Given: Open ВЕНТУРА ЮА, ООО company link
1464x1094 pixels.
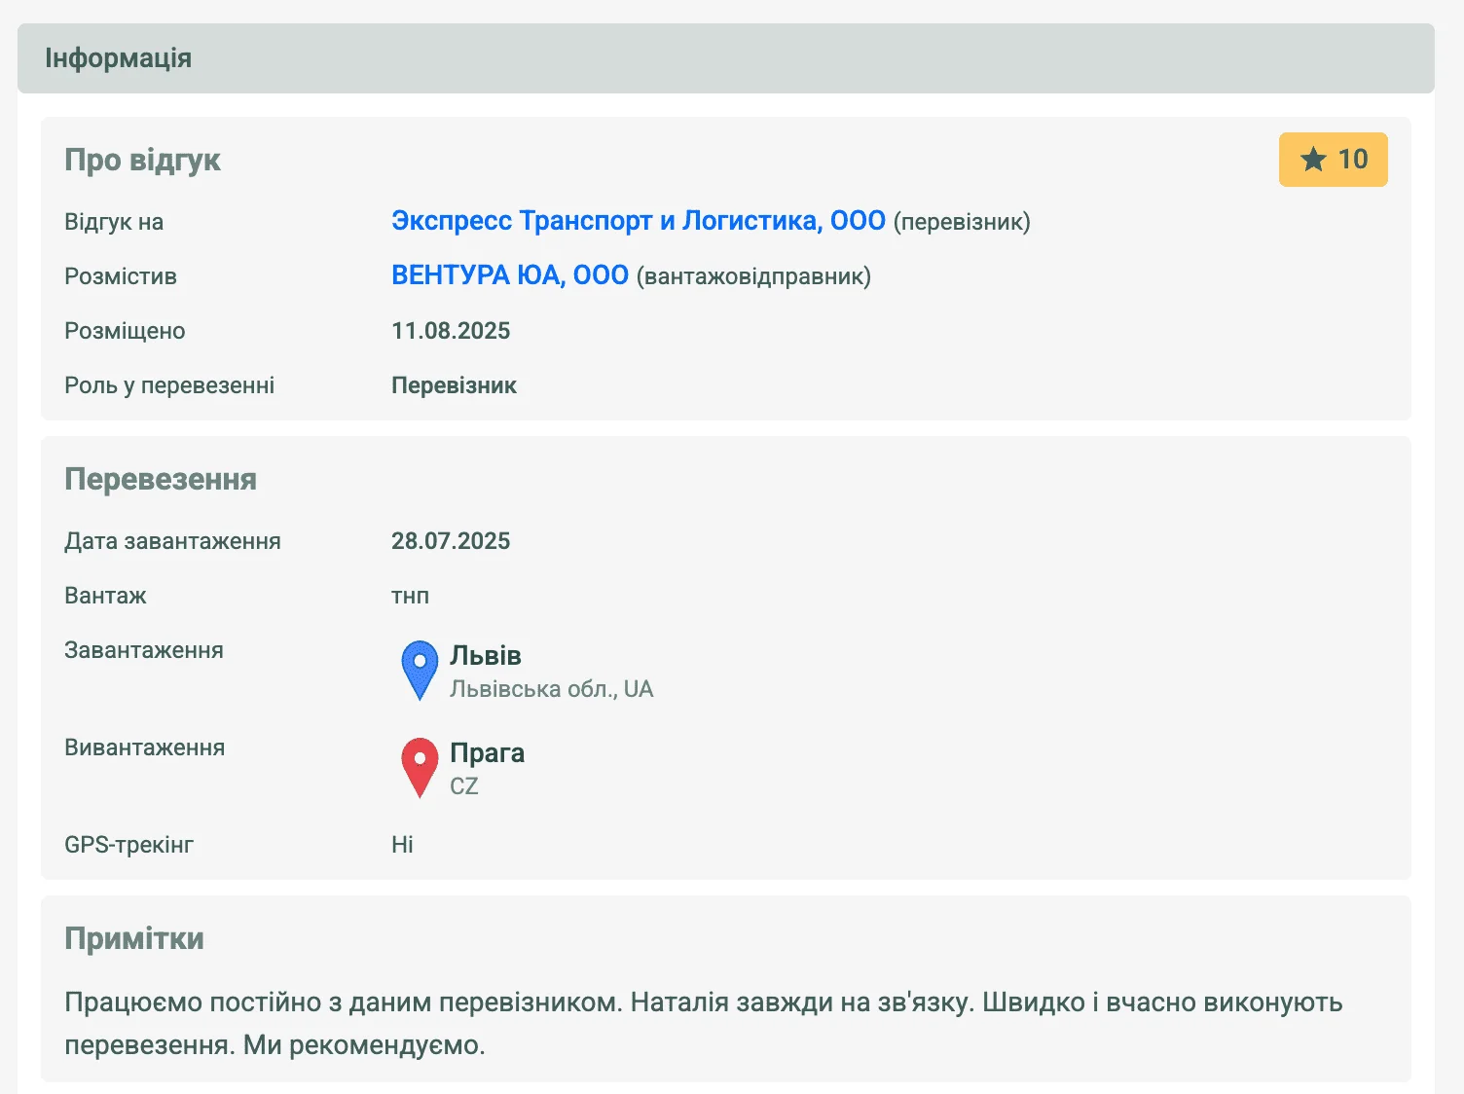Looking at the screenshot, I should pyautogui.click(x=509, y=275).
